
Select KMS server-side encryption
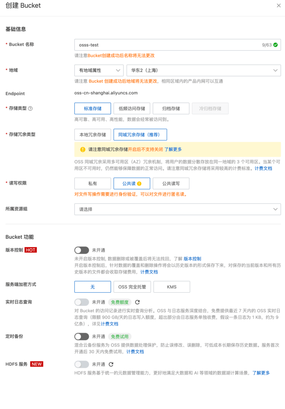coord(172,287)
